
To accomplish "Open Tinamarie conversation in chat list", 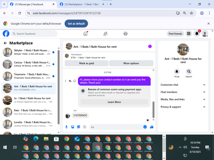I will coord(29,76).
